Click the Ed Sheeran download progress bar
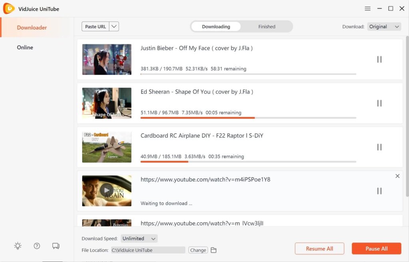The image size is (409, 262). click(x=248, y=118)
